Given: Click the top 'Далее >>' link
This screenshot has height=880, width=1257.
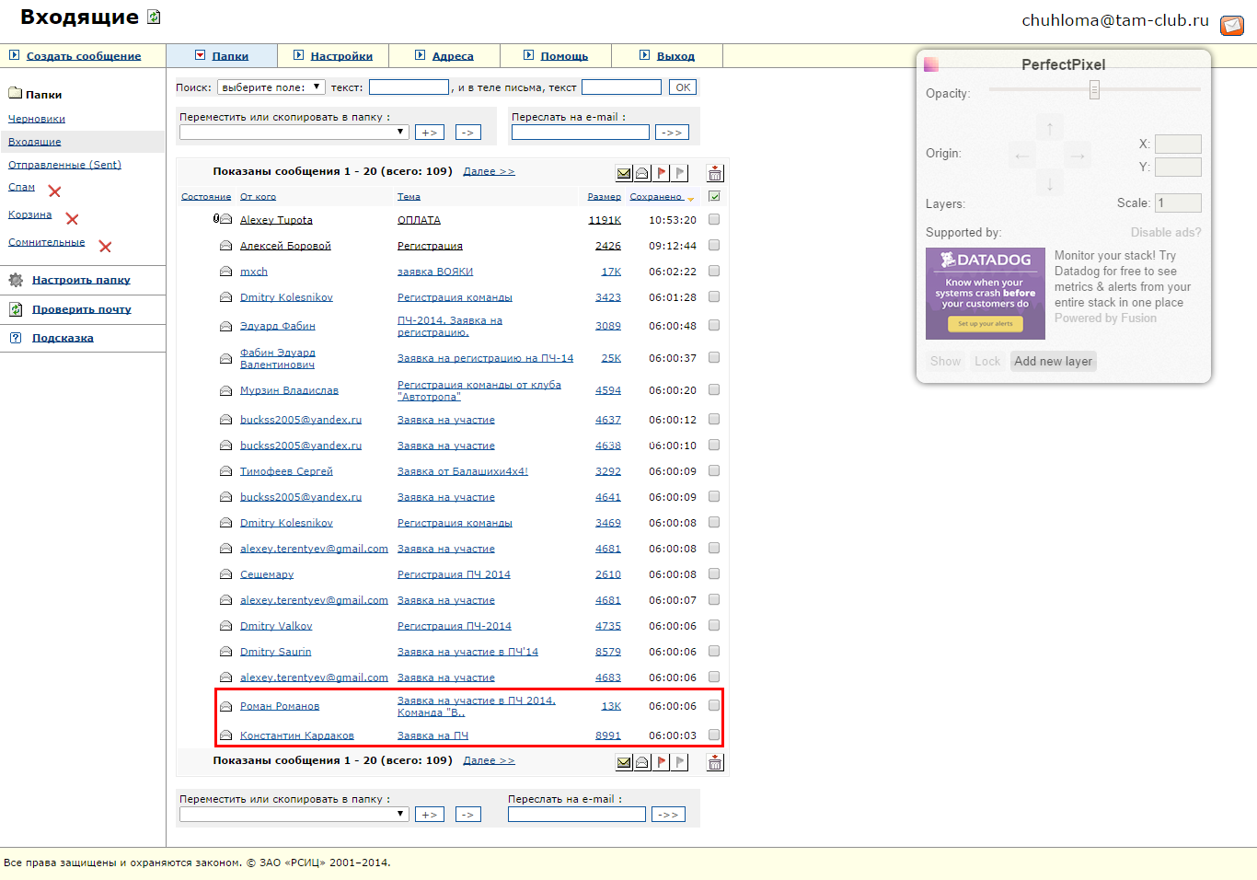Looking at the screenshot, I should (x=489, y=171).
